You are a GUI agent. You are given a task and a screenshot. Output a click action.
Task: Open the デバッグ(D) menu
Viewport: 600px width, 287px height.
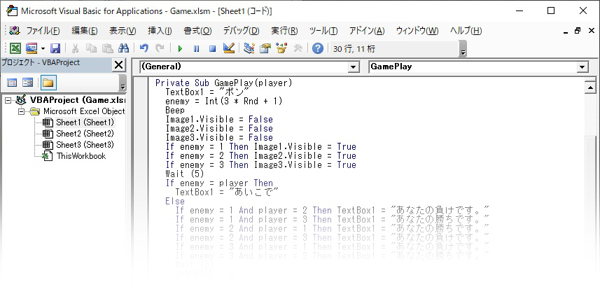tap(241, 31)
